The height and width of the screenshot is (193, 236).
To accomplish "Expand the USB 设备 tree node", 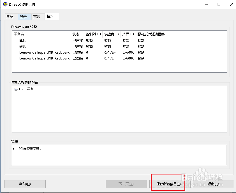I will pyautogui.click(x=16, y=89).
